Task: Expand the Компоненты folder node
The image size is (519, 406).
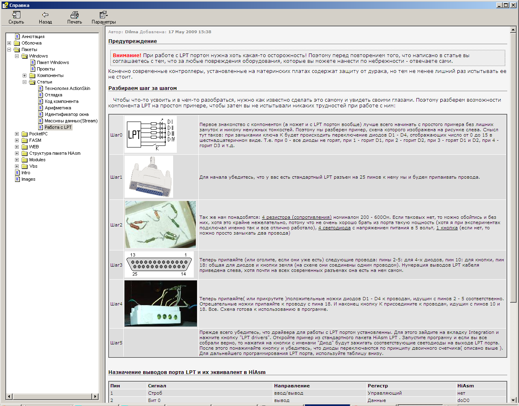Action: click(x=25, y=75)
